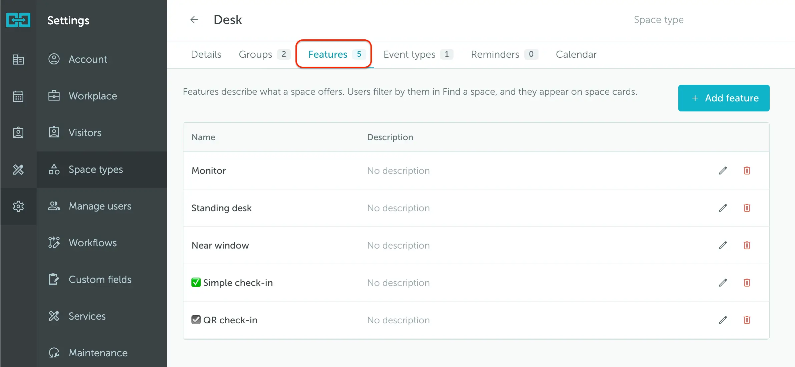The width and height of the screenshot is (795, 367).
Task: Delete the Near window feature
Action: point(747,245)
